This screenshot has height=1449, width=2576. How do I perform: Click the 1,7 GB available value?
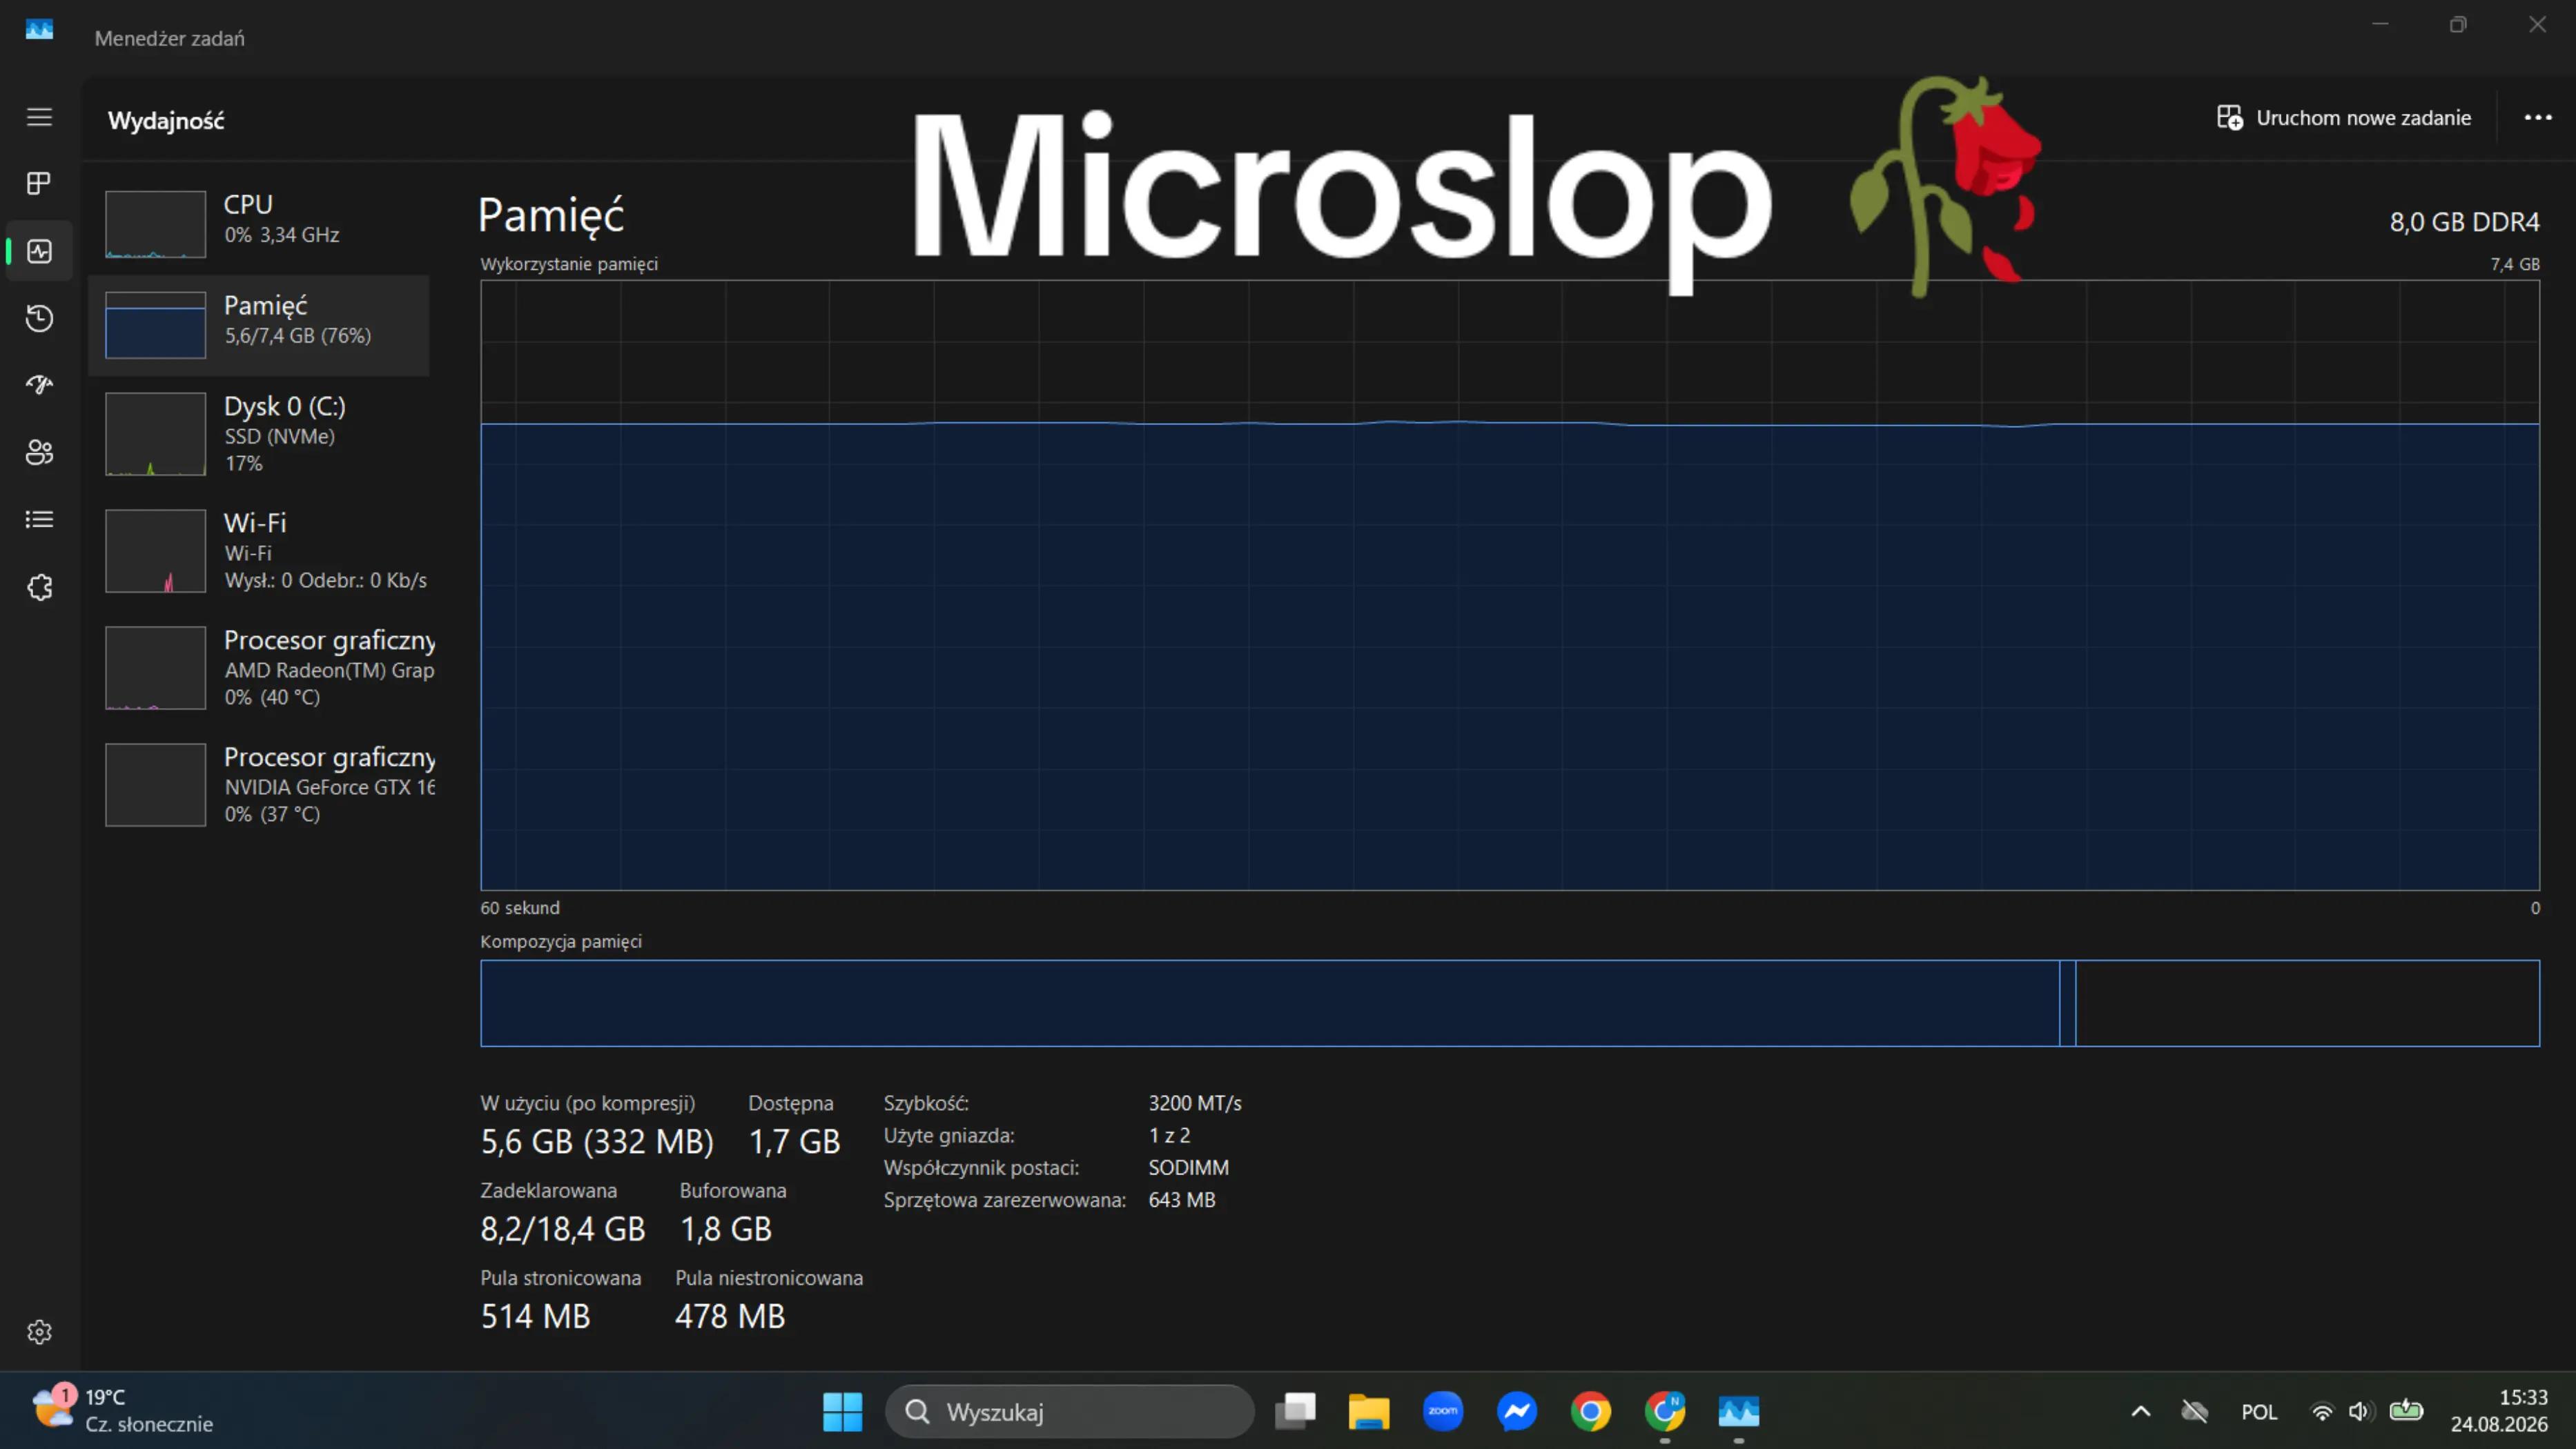[795, 1141]
